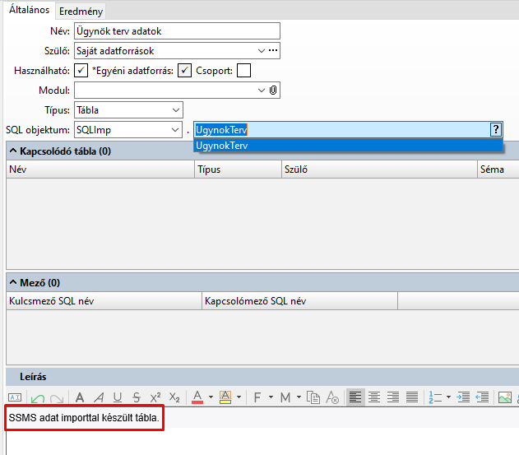
Task: Open the Szülő dropdown list
Action: pos(262,51)
